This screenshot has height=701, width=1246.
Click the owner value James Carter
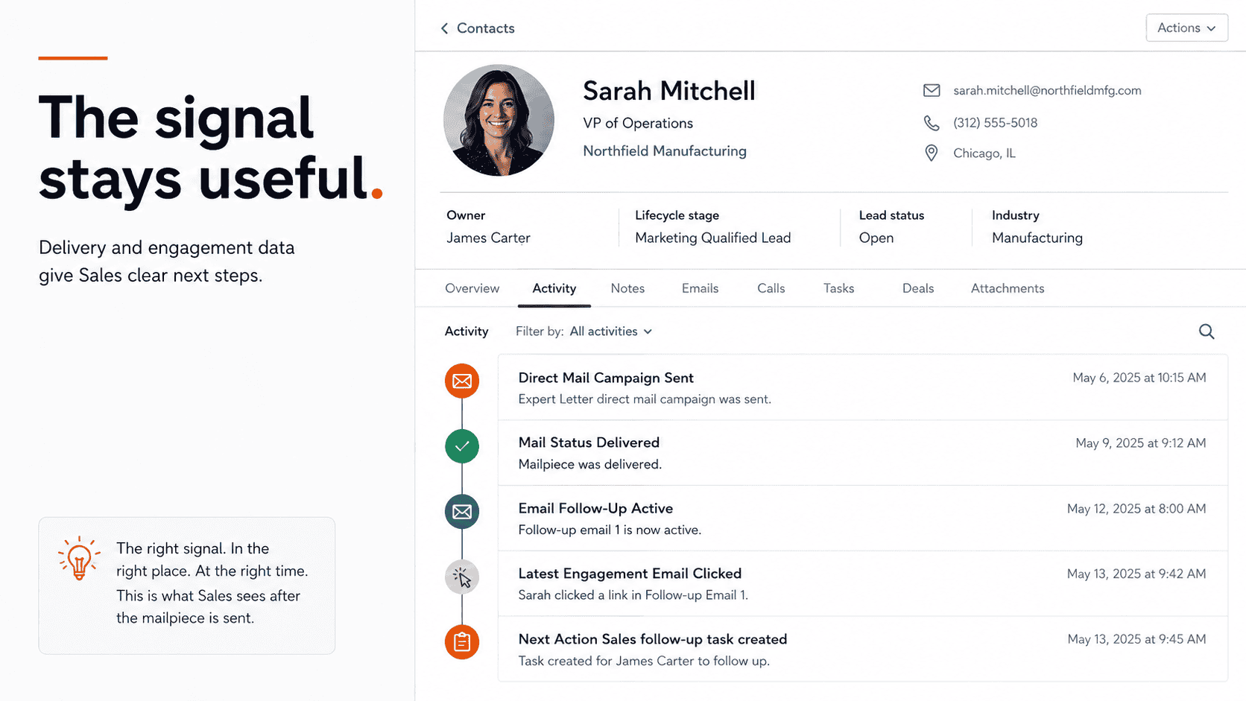click(x=488, y=238)
